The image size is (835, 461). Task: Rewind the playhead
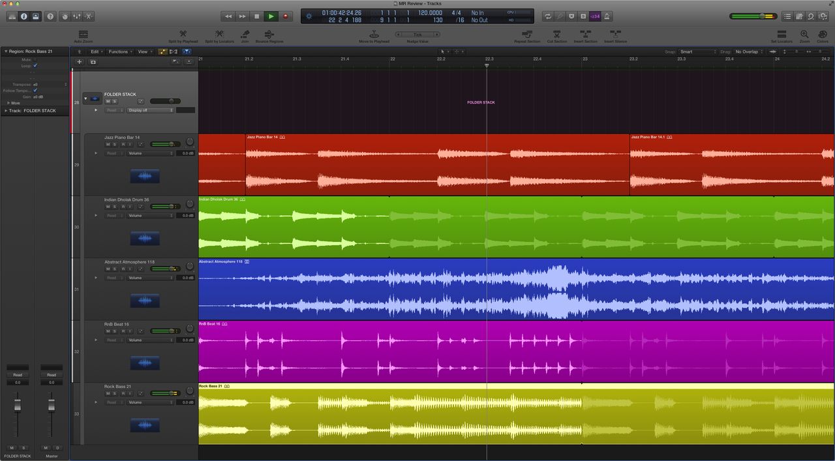click(228, 16)
